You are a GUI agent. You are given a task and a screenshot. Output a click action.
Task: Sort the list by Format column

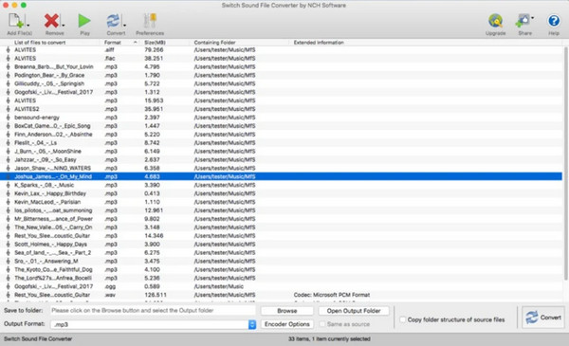tap(113, 43)
